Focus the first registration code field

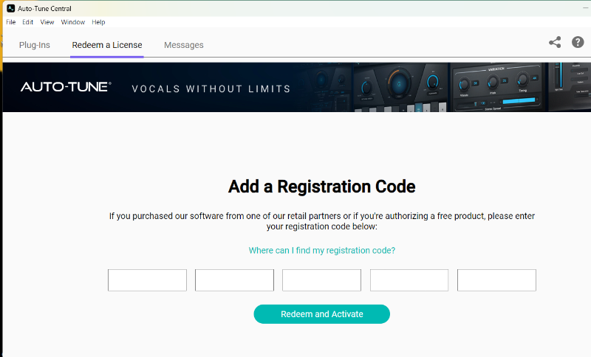coord(147,280)
